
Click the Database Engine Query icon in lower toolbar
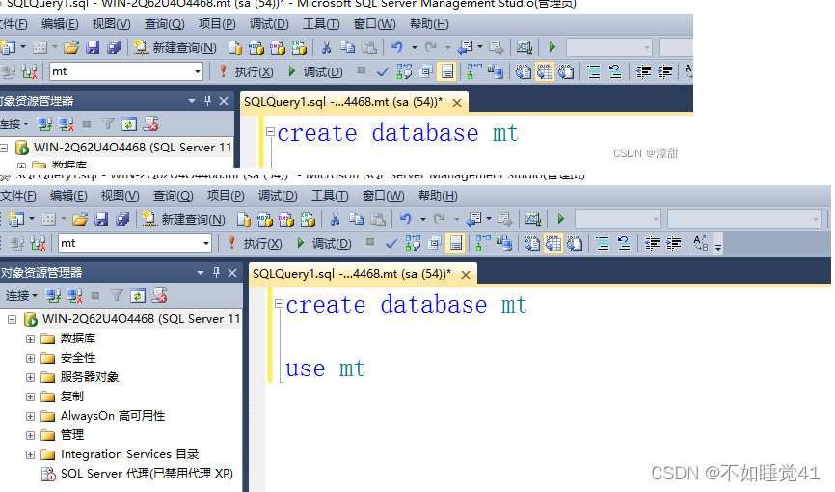[243, 219]
